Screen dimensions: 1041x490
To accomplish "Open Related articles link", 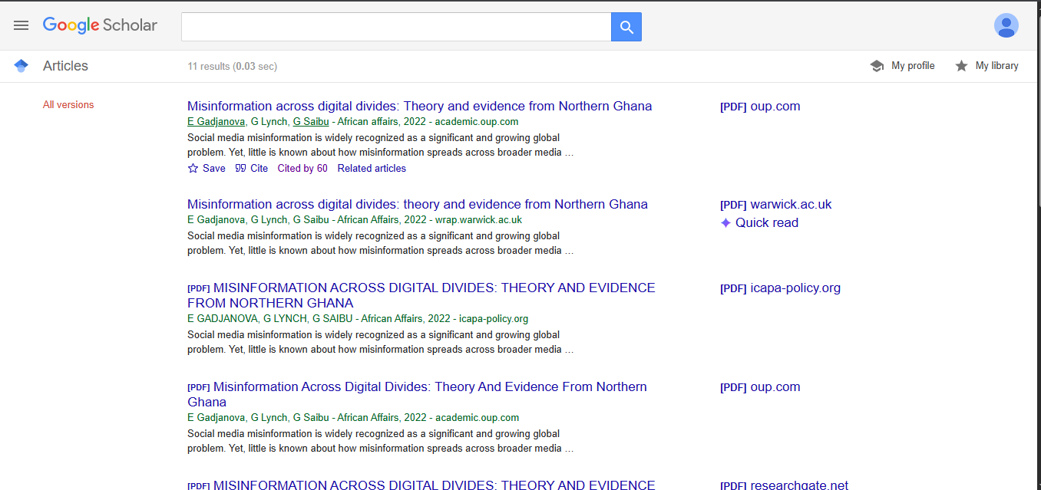I will pyautogui.click(x=372, y=168).
